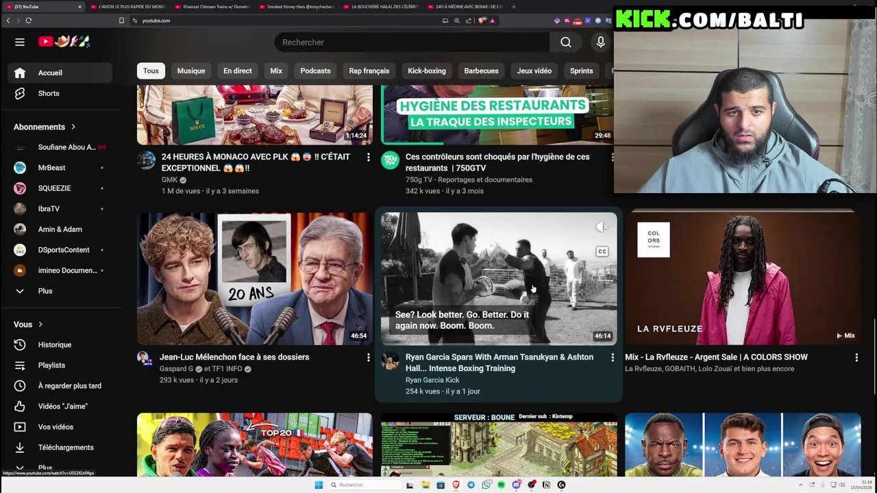
Task: Open more options for Monaco PLK video
Action: point(368,157)
